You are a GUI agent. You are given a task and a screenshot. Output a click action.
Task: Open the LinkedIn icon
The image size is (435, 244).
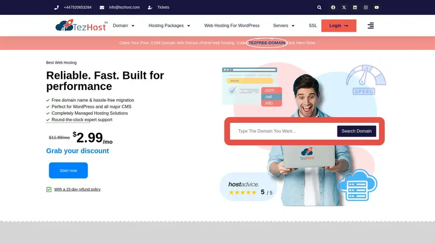355,7
